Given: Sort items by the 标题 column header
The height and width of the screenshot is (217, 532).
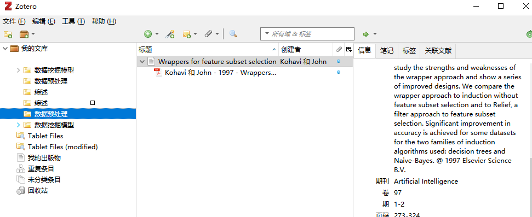Looking at the screenshot, I should [208, 50].
